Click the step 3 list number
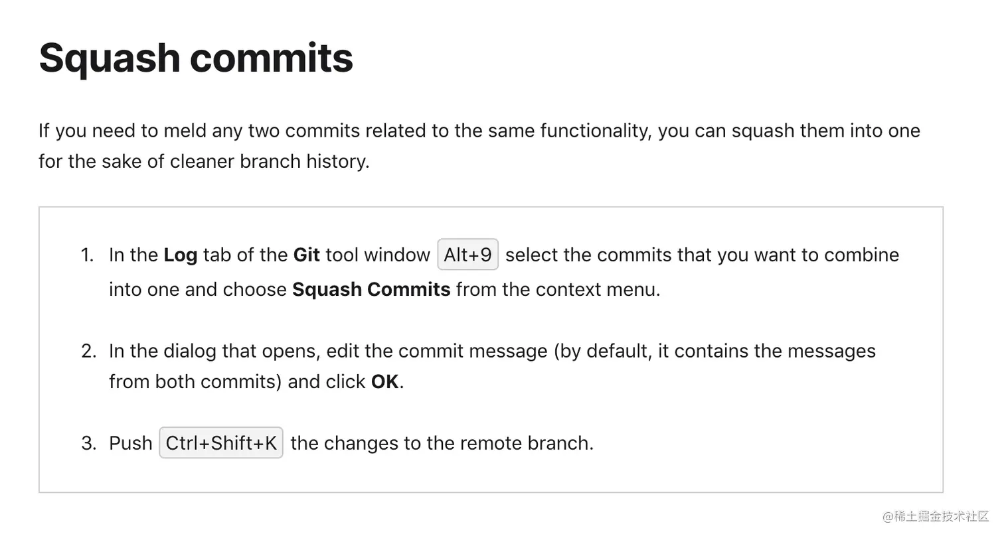The width and height of the screenshot is (1004, 538). pyautogui.click(x=89, y=443)
